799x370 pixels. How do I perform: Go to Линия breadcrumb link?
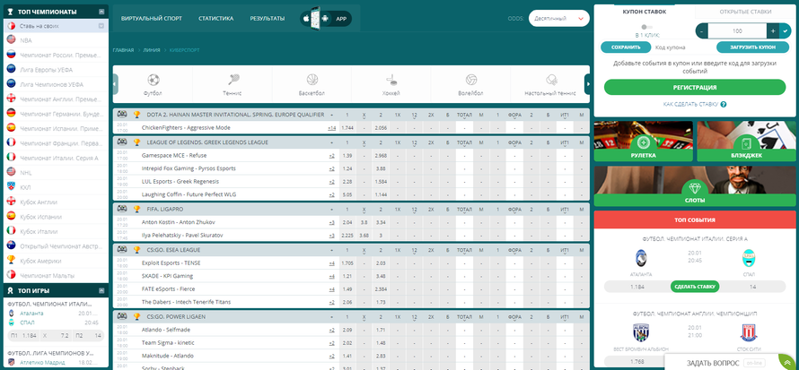click(152, 50)
